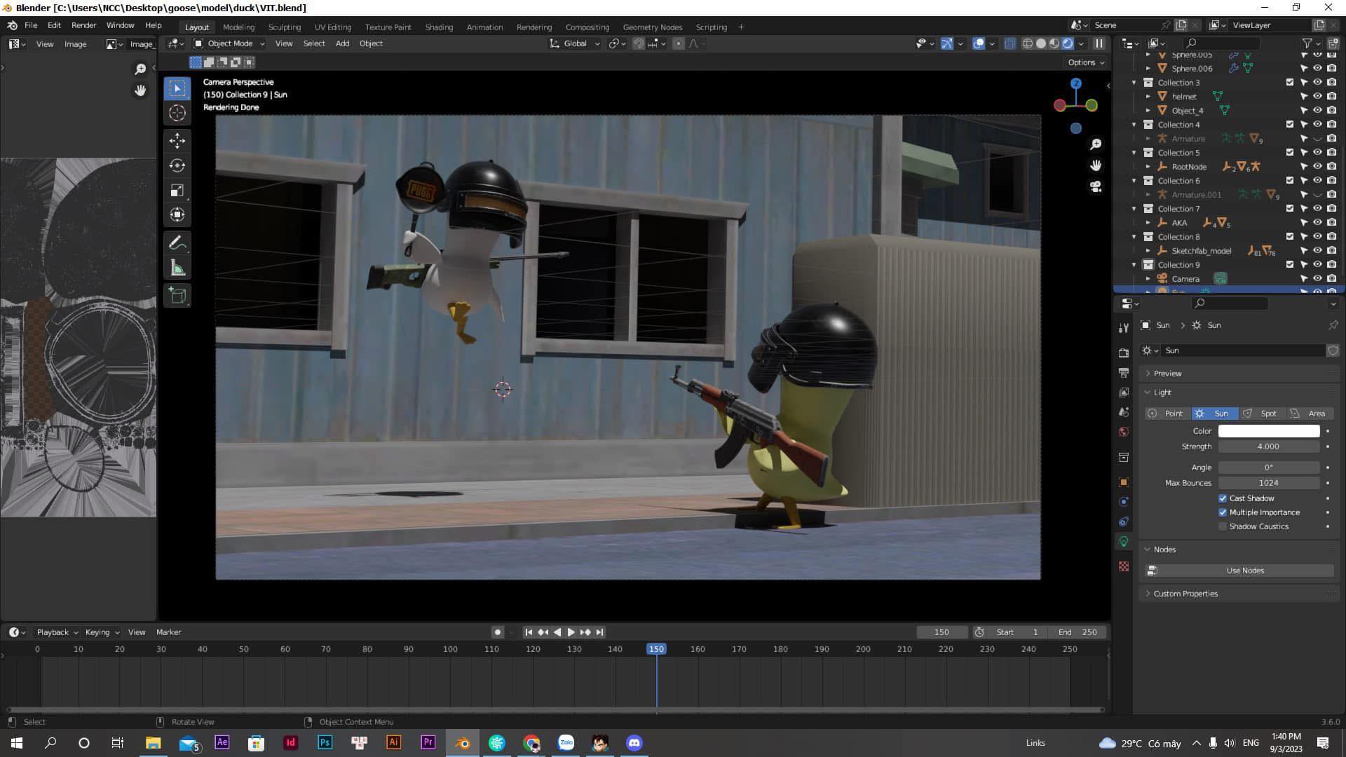Viewport: 1346px width, 757px height.
Task: Switch to wireframe viewport shading
Action: tap(1028, 43)
